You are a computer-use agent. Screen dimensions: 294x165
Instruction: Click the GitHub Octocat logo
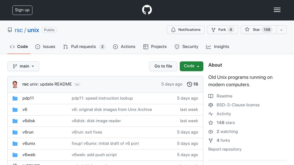[147, 10]
